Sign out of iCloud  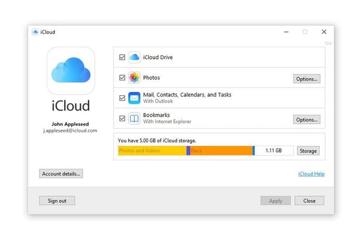(57, 201)
